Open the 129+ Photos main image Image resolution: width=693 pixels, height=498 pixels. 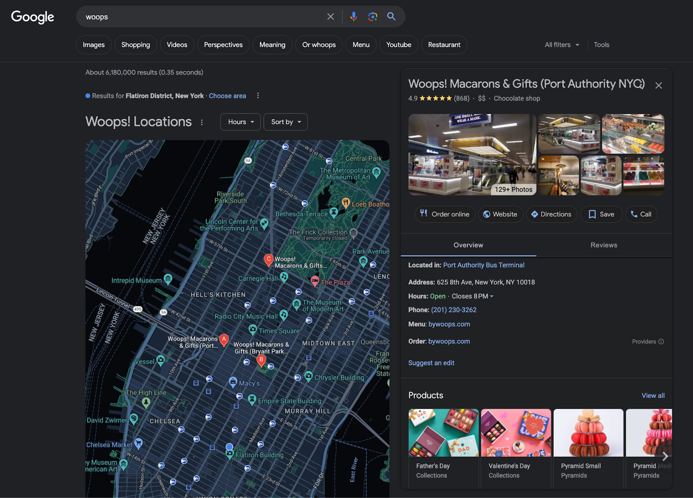[x=472, y=155]
